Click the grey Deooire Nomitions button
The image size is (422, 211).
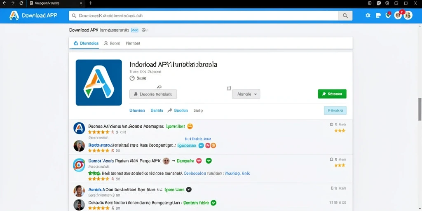click(x=153, y=94)
